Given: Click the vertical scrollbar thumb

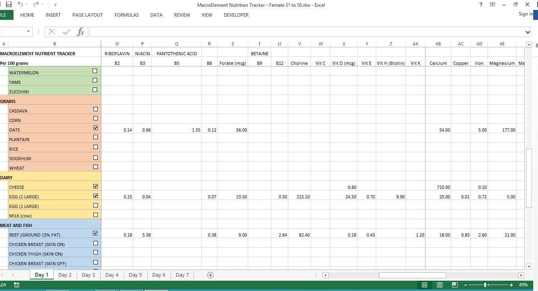Looking at the screenshot, I should pos(529,178).
